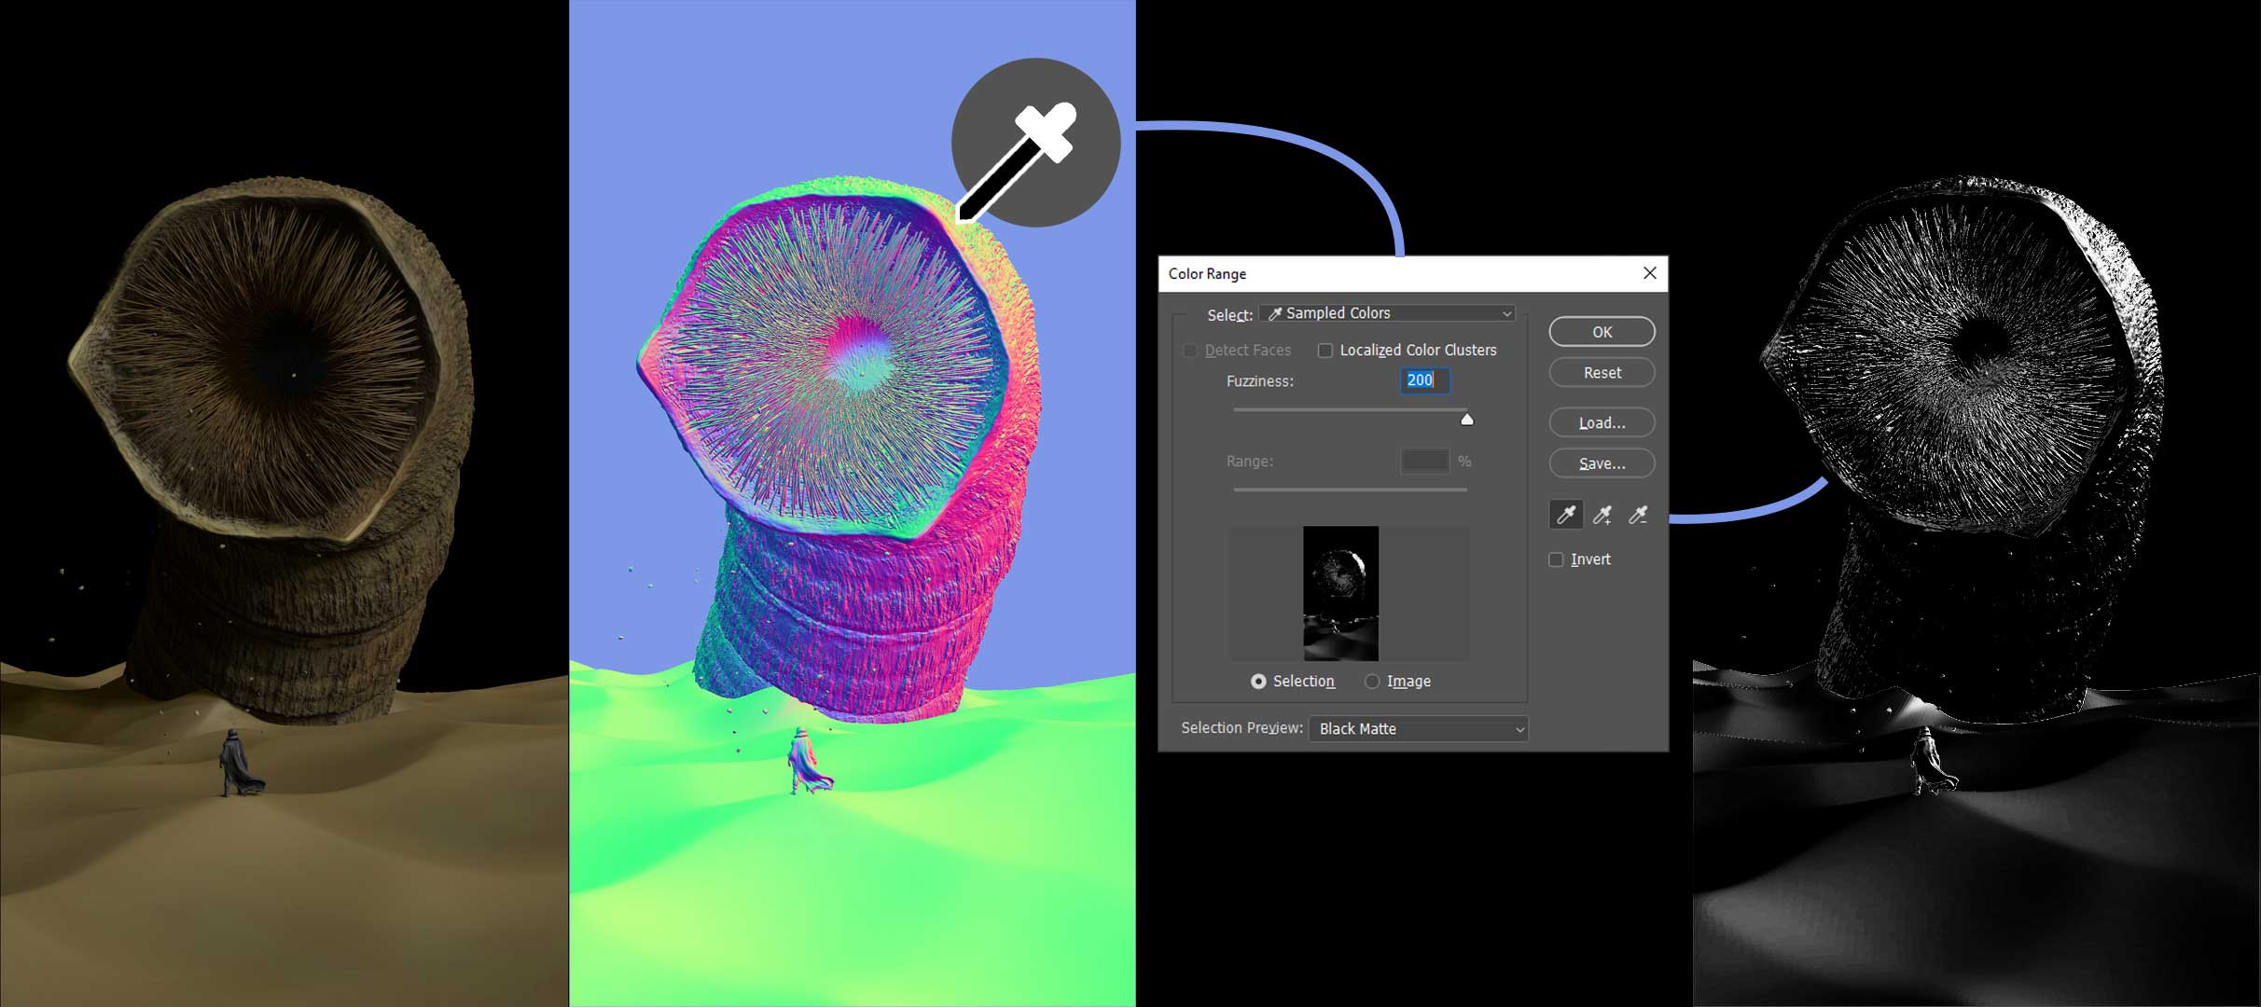This screenshot has height=1007, width=2261.
Task: Click the Save... button
Action: 1602,463
